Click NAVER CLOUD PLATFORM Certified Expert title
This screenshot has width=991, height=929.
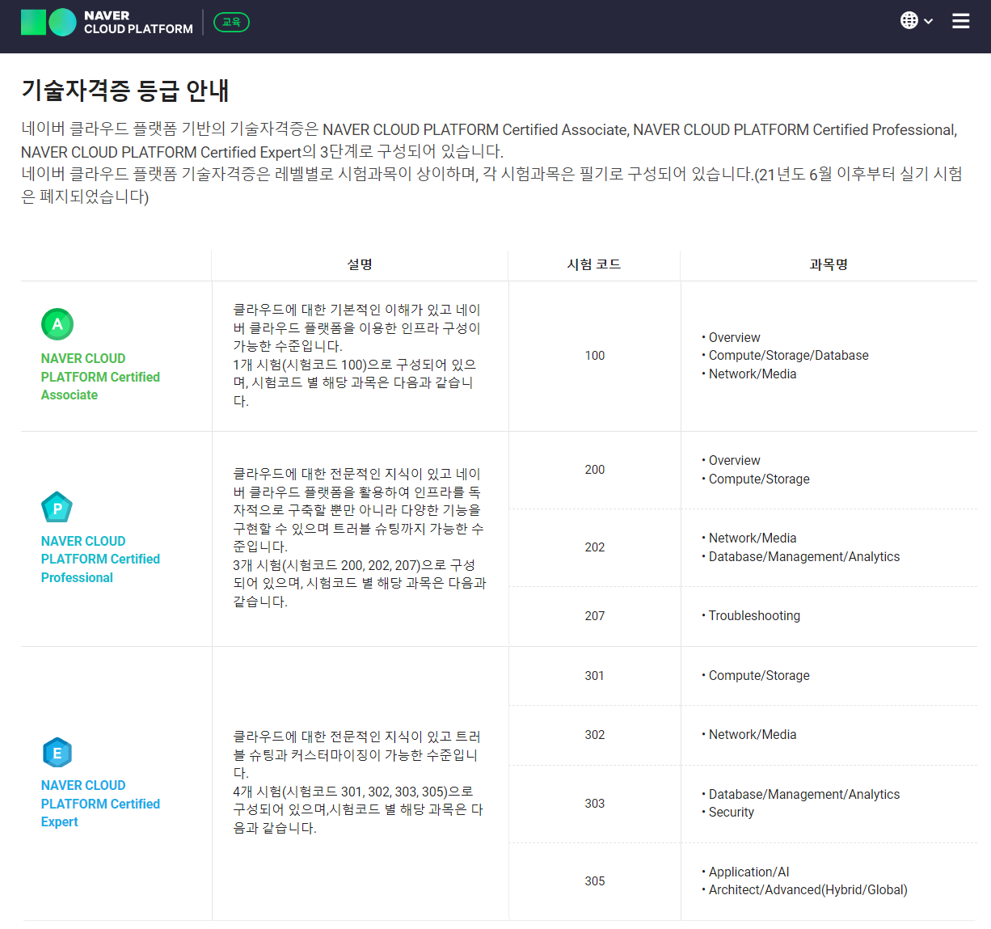[x=100, y=804]
